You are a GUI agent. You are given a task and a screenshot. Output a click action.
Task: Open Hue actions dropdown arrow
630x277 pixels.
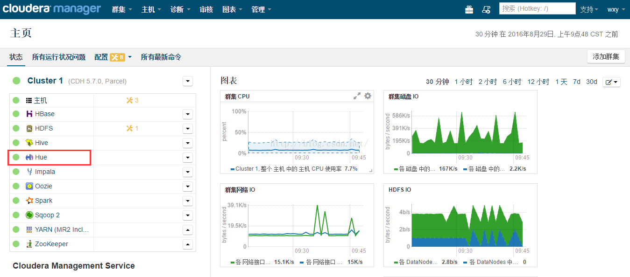(188, 158)
